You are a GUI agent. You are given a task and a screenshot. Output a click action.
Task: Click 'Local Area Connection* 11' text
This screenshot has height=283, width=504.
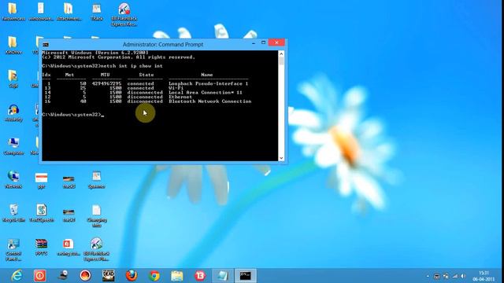(206, 93)
